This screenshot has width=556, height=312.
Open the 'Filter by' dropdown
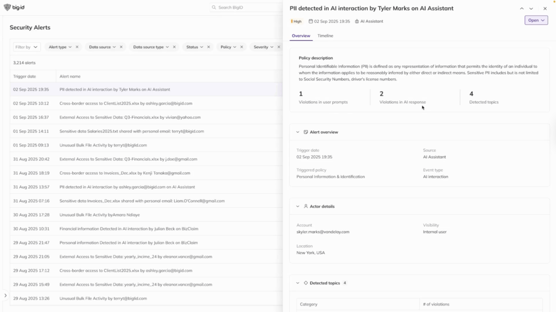27,47
